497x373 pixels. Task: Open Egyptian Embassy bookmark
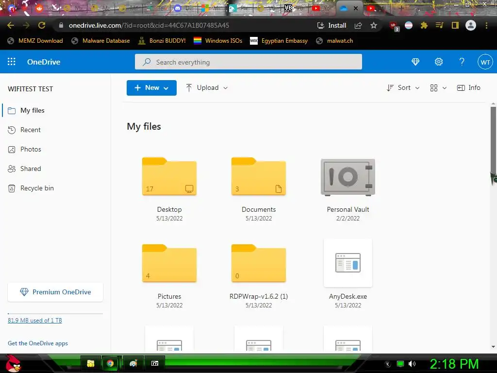click(279, 41)
